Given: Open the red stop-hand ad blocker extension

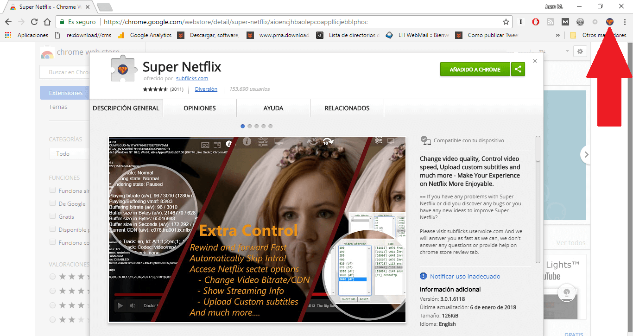Looking at the screenshot, I should 535,22.
